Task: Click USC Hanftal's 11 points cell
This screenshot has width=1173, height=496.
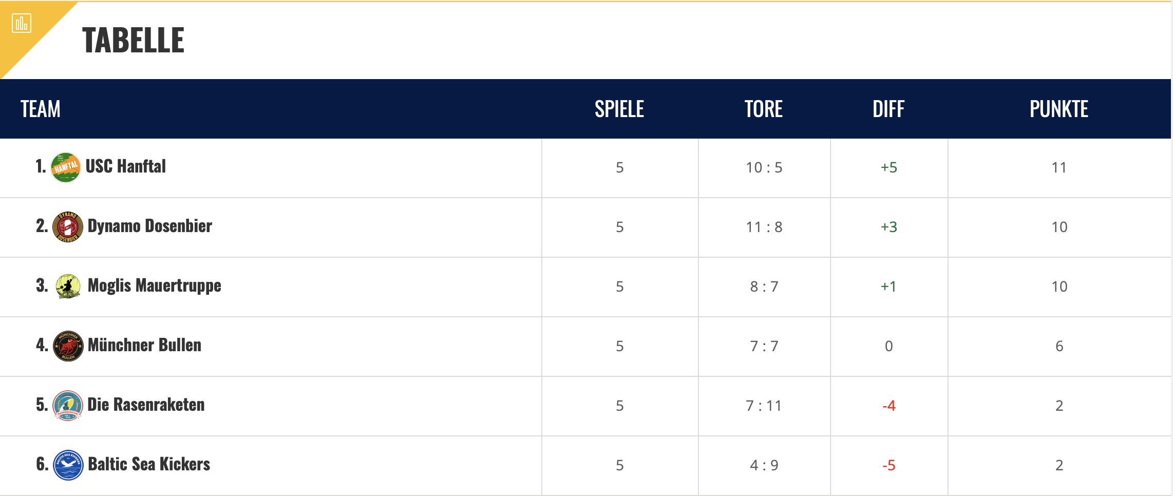Action: point(1059,167)
